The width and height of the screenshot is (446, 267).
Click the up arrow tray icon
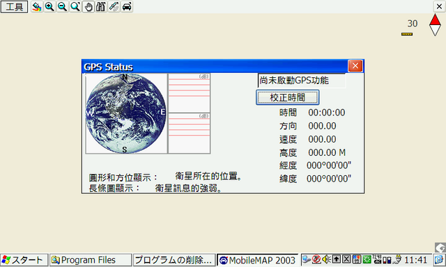pyautogui.click(x=337, y=259)
